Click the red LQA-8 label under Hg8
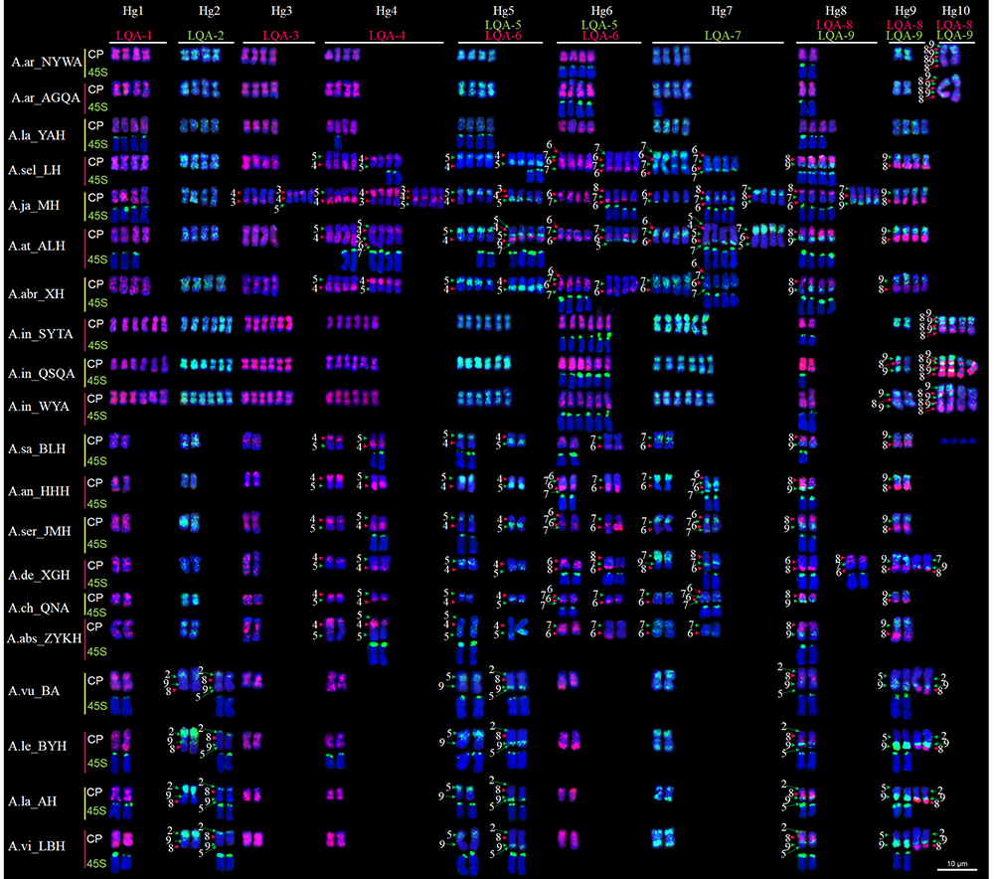The image size is (994, 879). (834, 25)
